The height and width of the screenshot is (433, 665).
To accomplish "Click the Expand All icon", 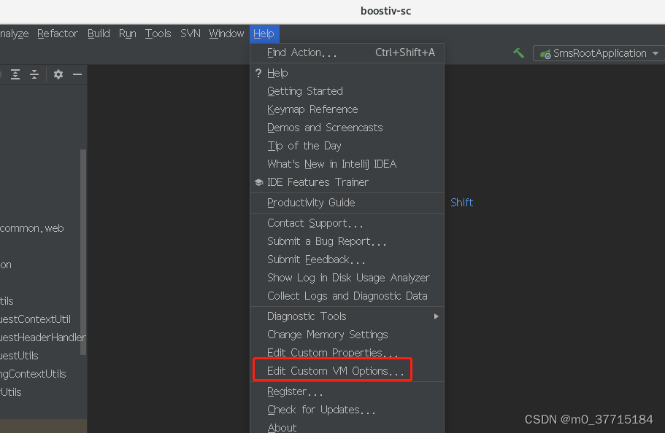I will point(15,74).
